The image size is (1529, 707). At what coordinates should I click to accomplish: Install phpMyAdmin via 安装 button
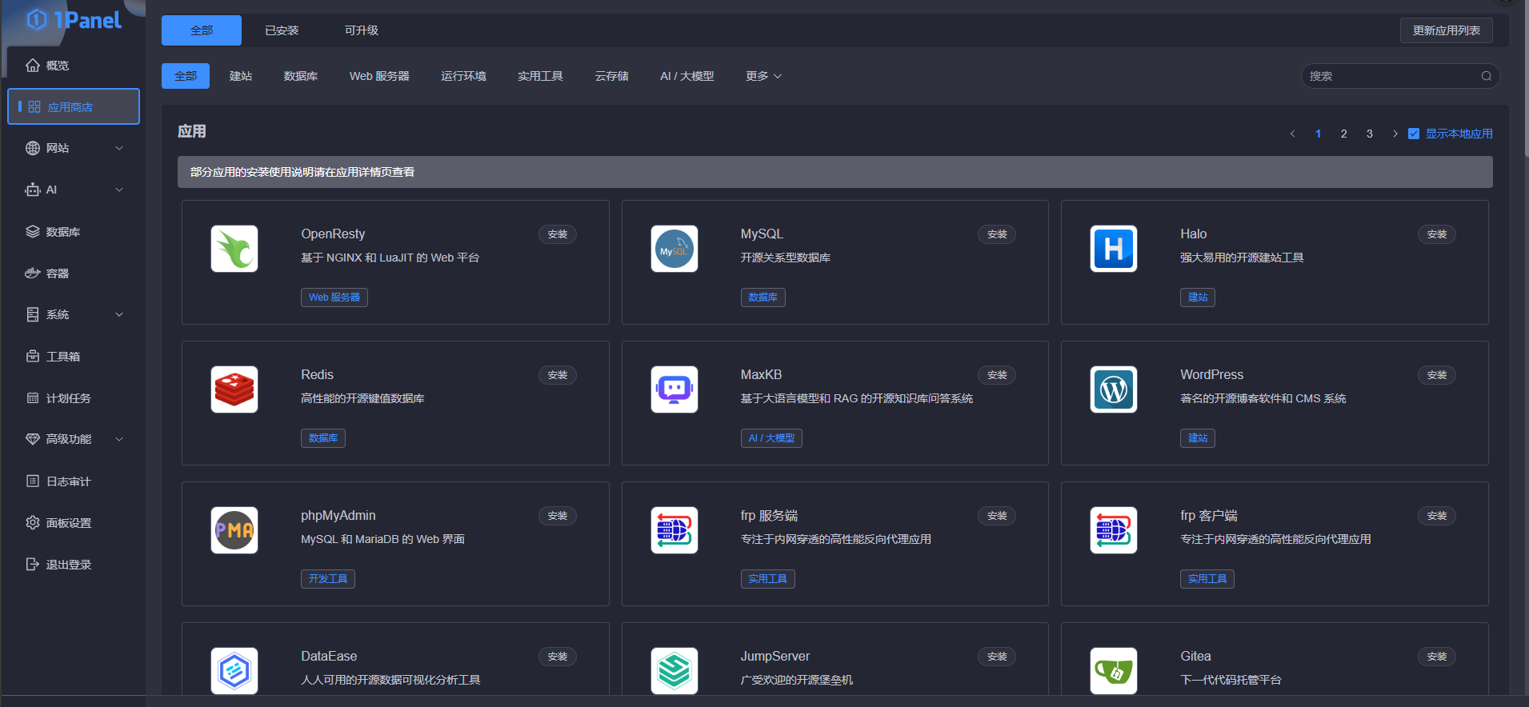(x=558, y=516)
